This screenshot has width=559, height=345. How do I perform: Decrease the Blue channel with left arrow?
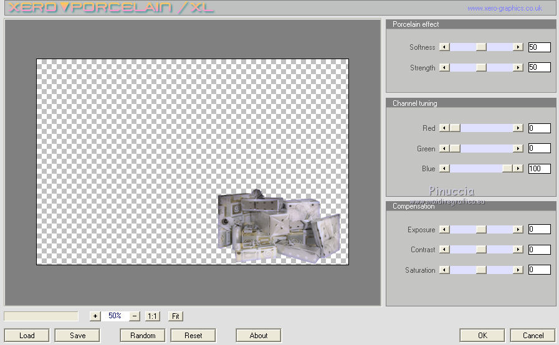click(444, 168)
